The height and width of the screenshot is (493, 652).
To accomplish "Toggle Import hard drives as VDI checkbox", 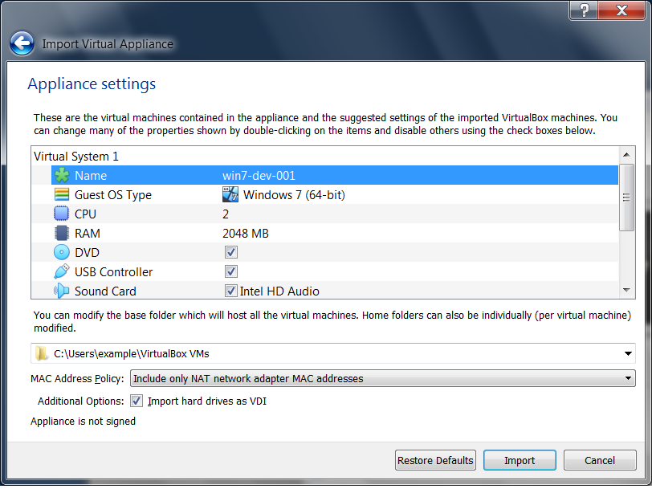I will click(x=137, y=401).
